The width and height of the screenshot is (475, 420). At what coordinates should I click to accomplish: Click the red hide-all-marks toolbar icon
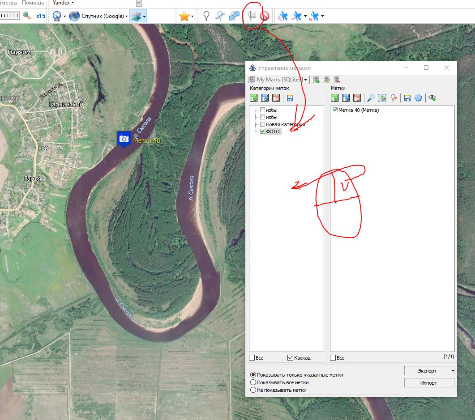(x=265, y=17)
